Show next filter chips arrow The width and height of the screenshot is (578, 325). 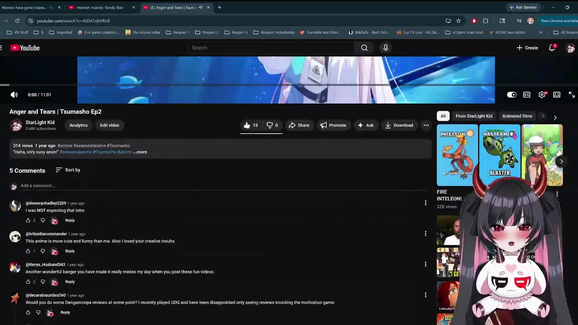point(555,117)
